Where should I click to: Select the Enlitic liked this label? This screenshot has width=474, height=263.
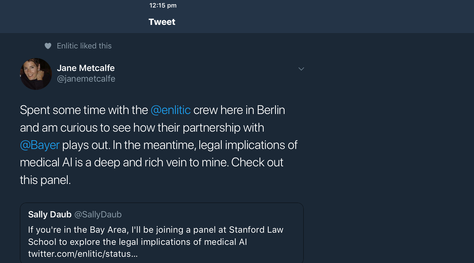click(84, 46)
